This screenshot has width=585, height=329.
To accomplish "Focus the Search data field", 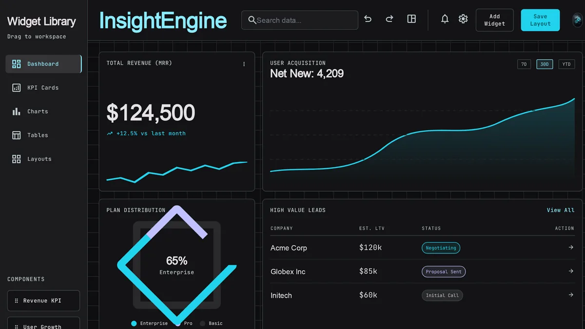I will click(300, 20).
